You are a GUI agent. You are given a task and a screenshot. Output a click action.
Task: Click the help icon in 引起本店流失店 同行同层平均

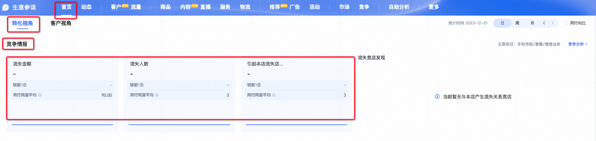[274, 95]
